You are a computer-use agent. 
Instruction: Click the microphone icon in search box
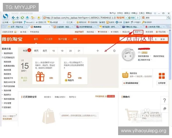156,39
